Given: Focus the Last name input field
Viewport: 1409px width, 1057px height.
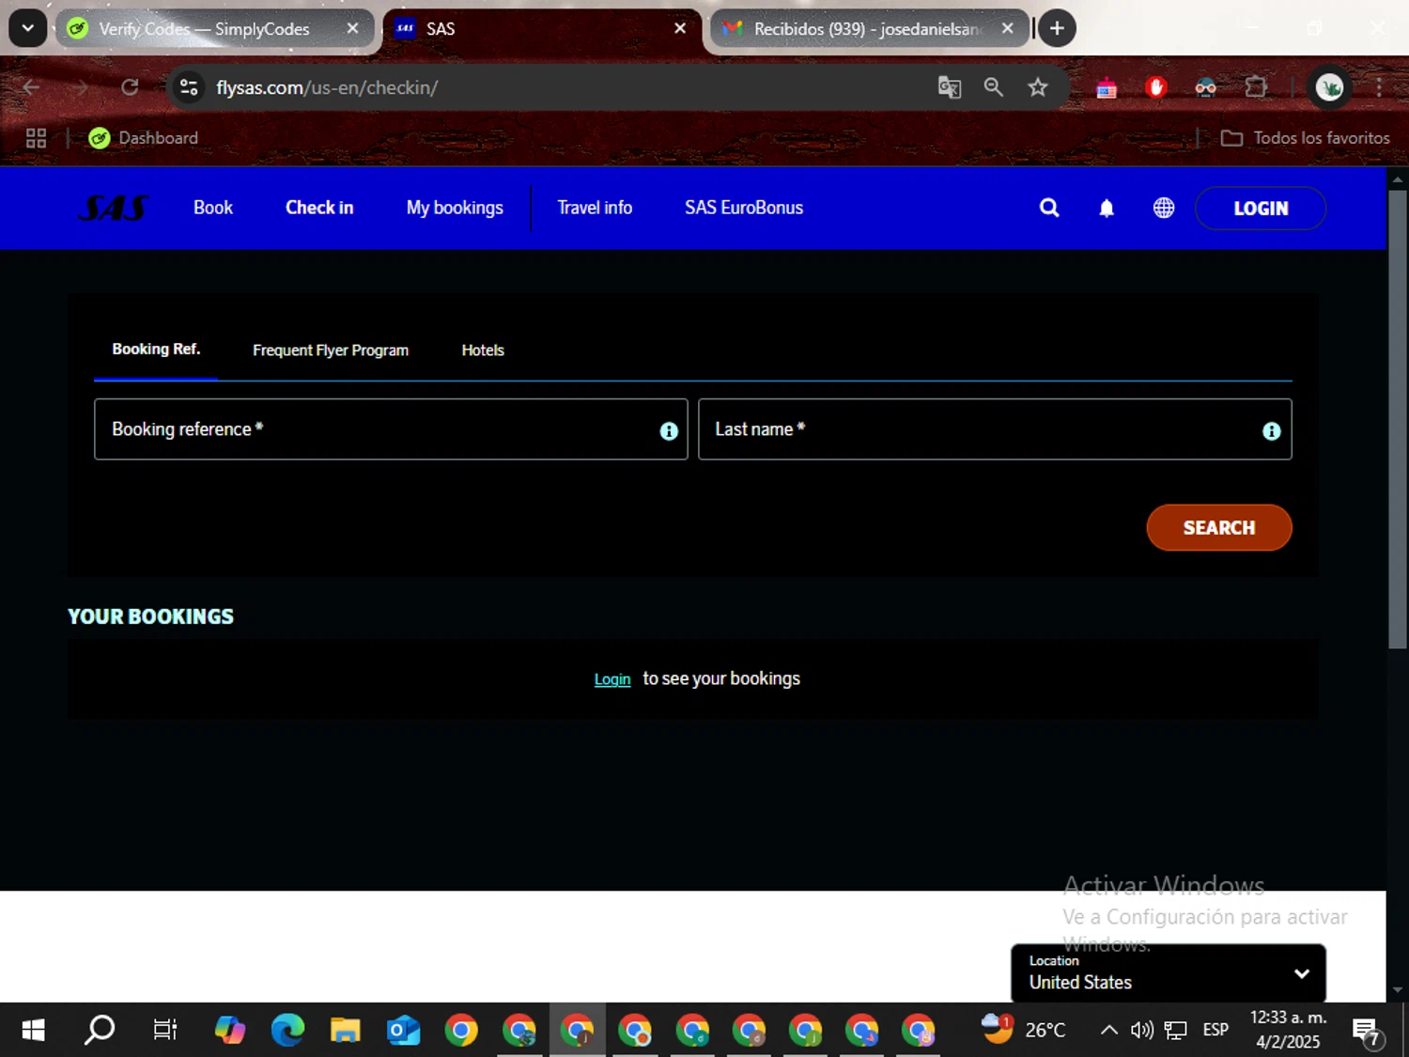Looking at the screenshot, I should click(x=995, y=429).
